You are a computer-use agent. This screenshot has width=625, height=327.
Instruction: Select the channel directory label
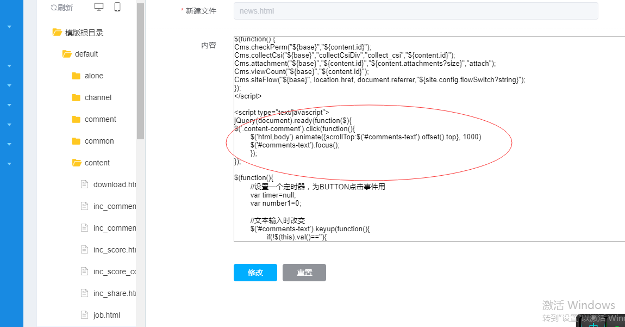point(98,97)
